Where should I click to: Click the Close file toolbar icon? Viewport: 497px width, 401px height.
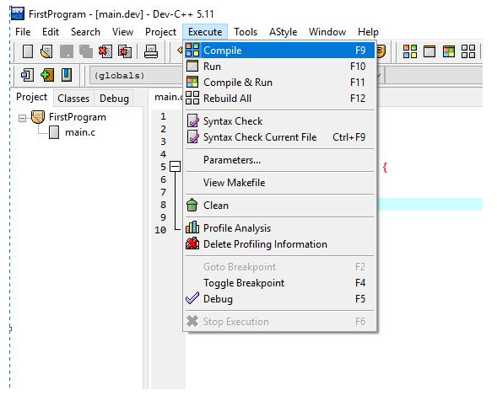(105, 51)
